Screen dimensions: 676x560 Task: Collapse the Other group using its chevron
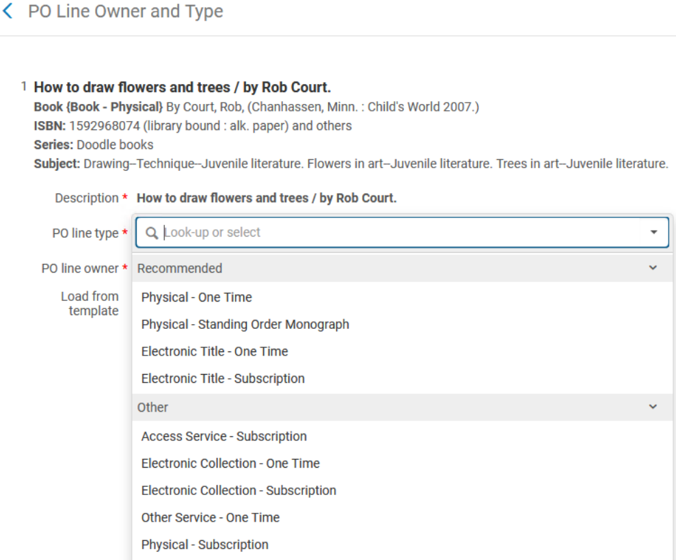click(x=652, y=408)
